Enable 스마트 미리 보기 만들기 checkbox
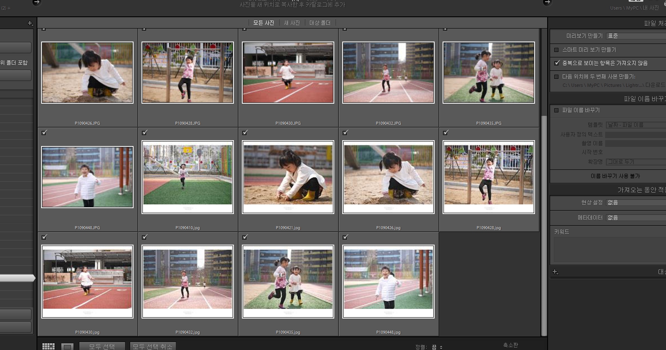 click(557, 50)
